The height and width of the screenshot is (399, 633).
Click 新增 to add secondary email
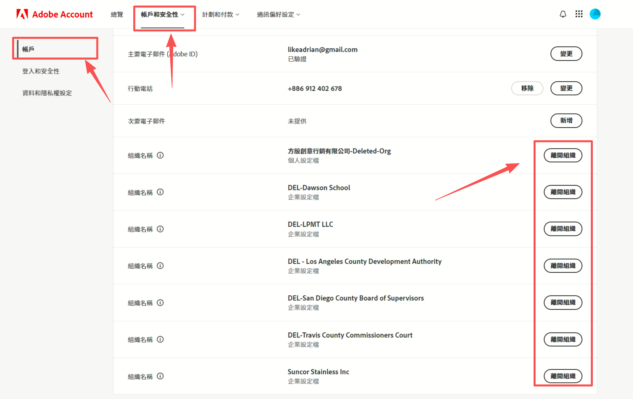pyautogui.click(x=566, y=121)
